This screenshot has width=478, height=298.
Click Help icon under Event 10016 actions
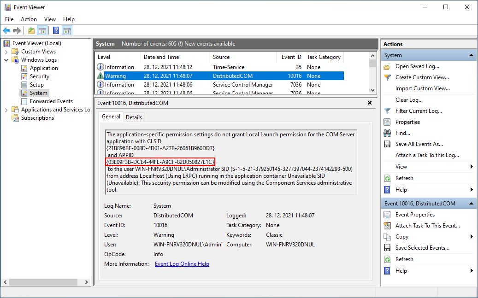387,270
